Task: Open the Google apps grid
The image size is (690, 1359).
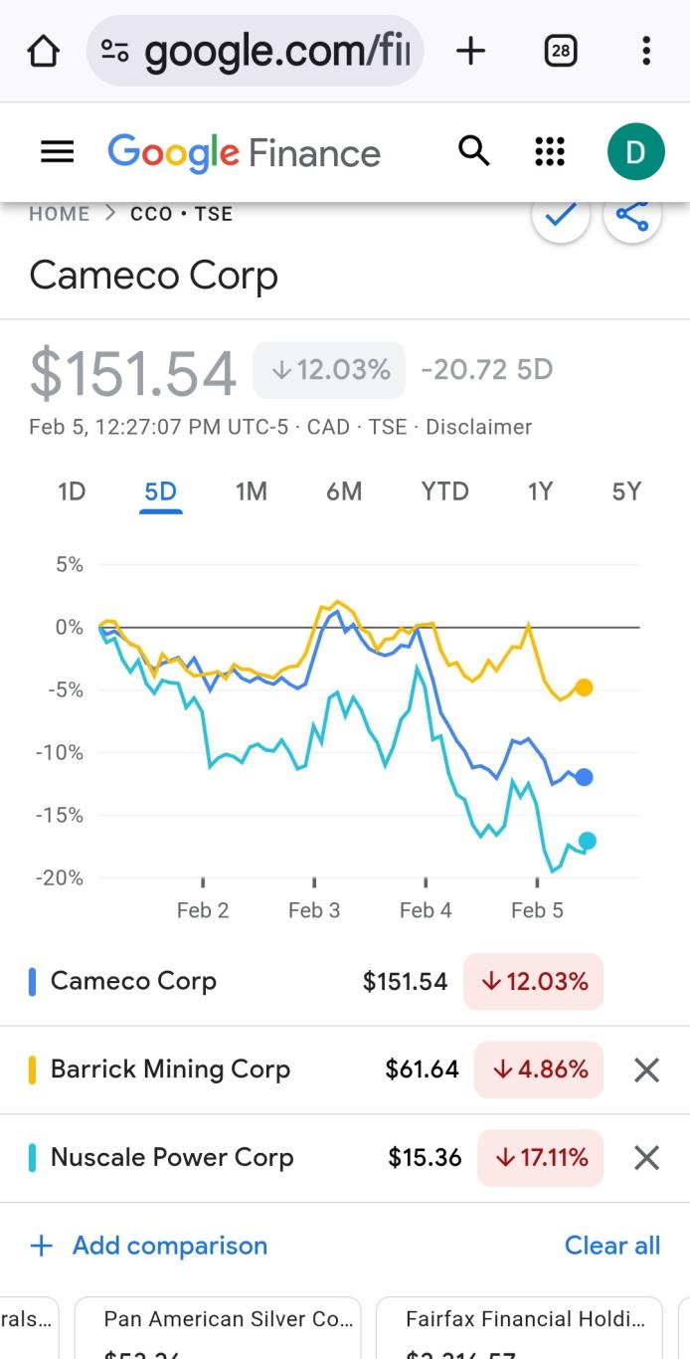Action: pyautogui.click(x=549, y=152)
